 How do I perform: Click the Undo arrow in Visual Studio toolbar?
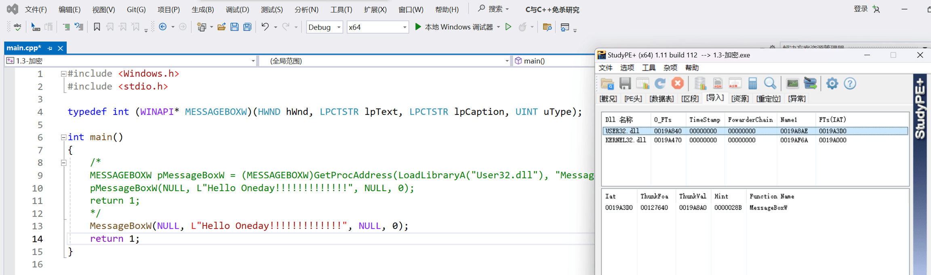point(265,27)
